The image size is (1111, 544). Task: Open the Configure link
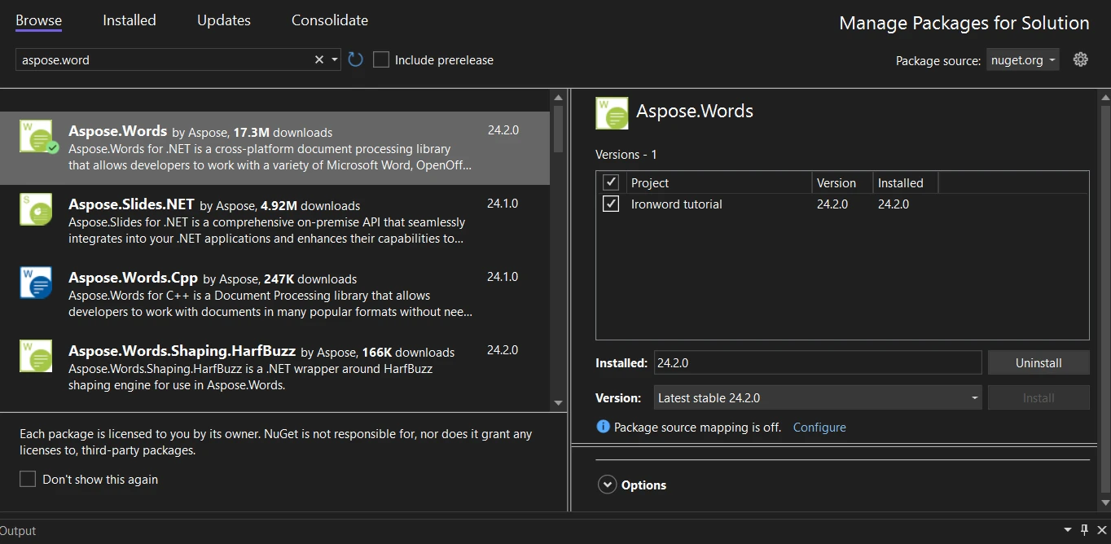[x=819, y=428]
